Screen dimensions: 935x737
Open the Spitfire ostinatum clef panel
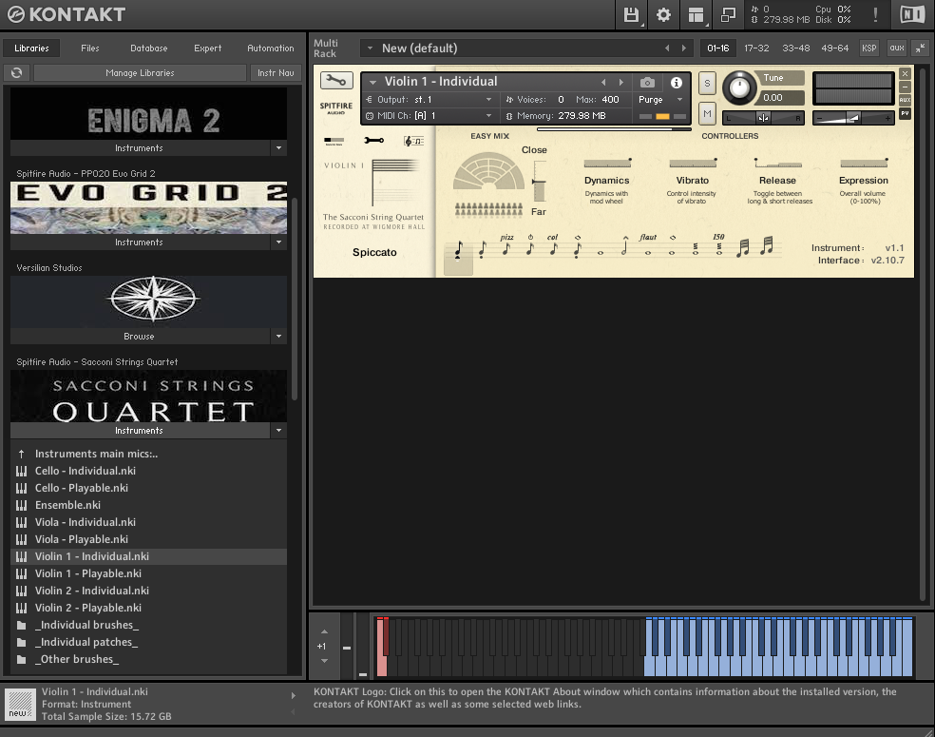click(x=413, y=141)
